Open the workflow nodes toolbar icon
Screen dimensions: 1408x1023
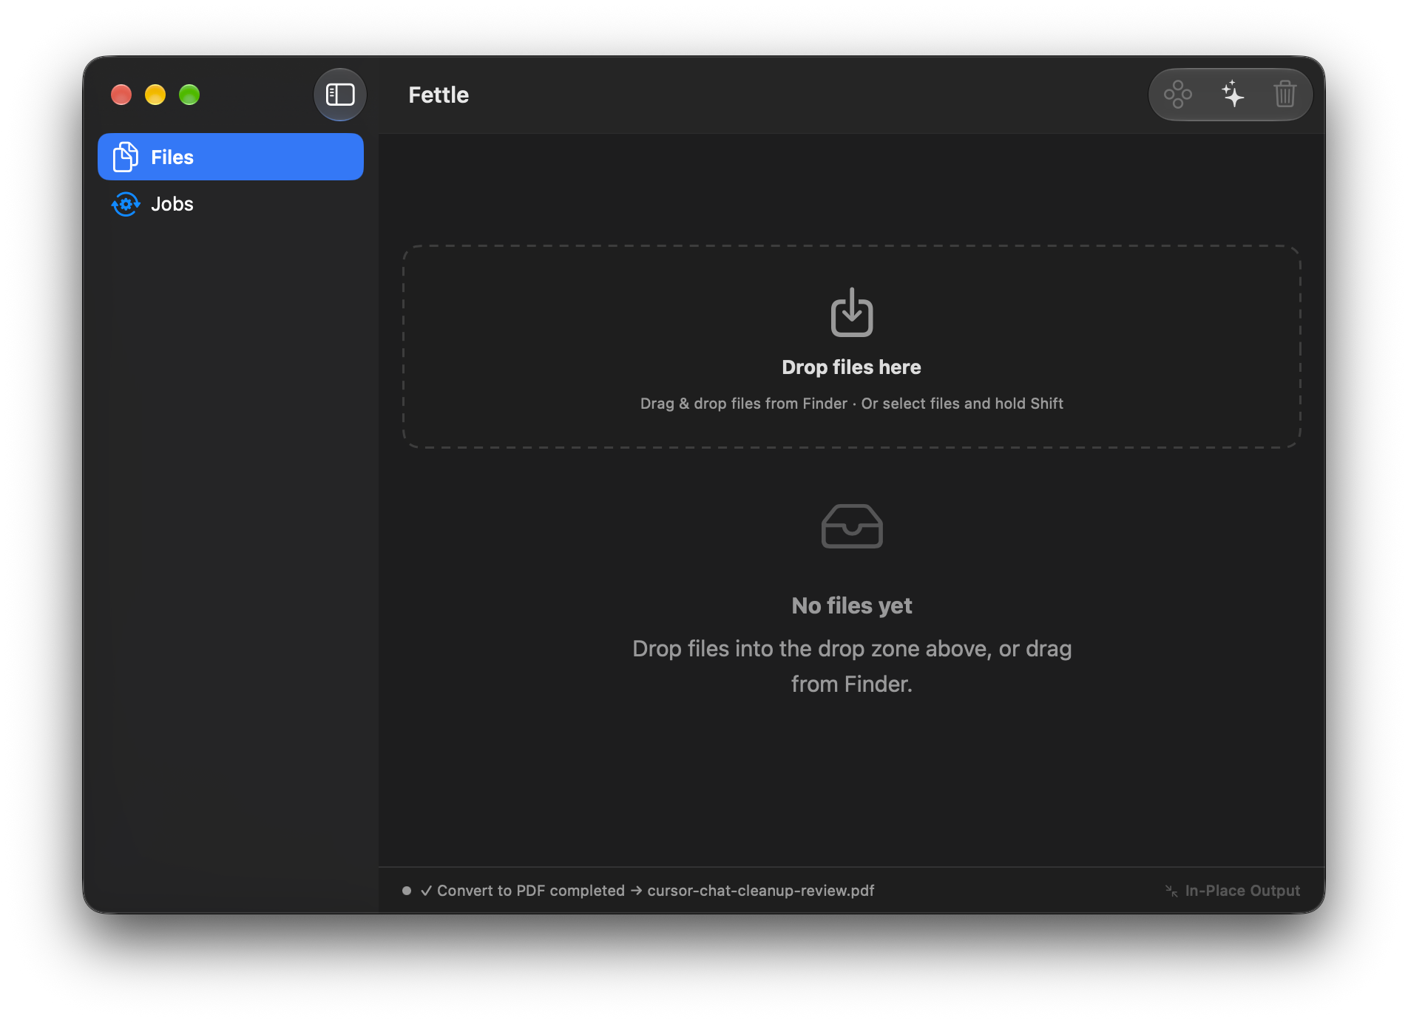(x=1178, y=95)
